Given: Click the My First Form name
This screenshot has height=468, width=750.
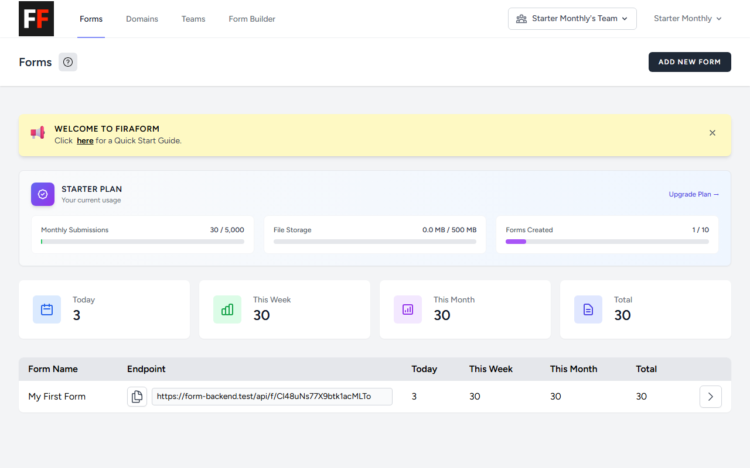Looking at the screenshot, I should pos(57,397).
